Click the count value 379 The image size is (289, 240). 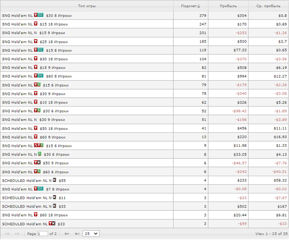pyautogui.click(x=203, y=16)
